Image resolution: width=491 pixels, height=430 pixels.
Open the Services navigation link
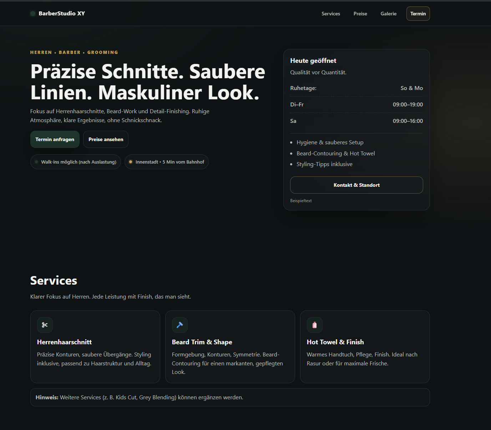click(330, 14)
